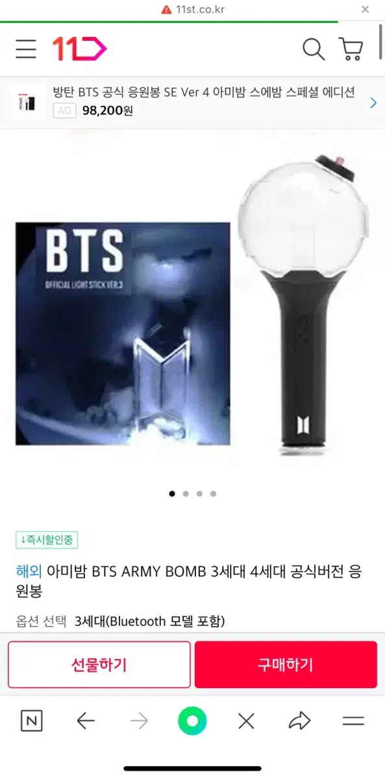This screenshot has width=385, height=779.
Task: Open the shopping cart icon
Action: click(351, 49)
